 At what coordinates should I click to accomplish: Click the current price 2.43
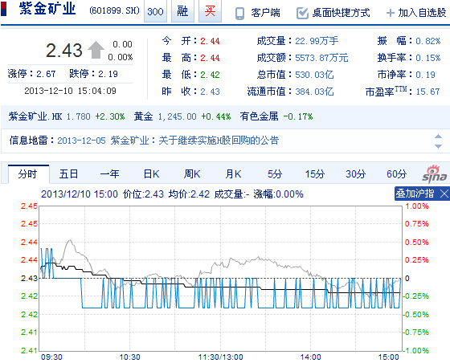coord(64,50)
